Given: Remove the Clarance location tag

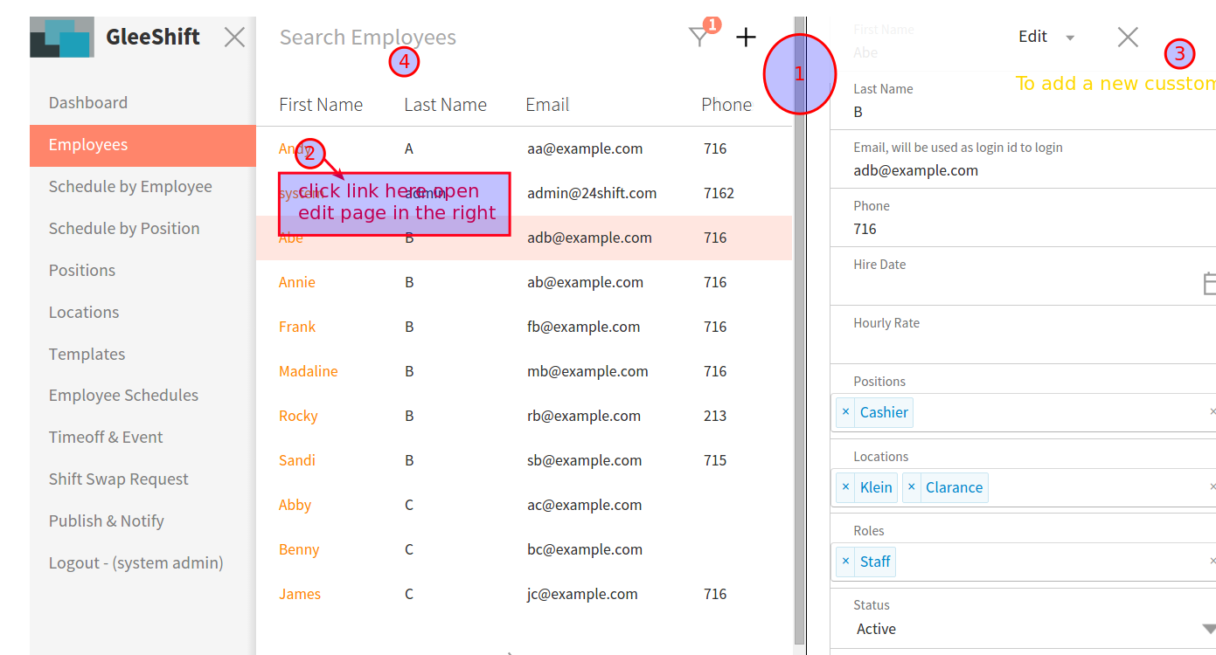Looking at the screenshot, I should click(x=912, y=487).
